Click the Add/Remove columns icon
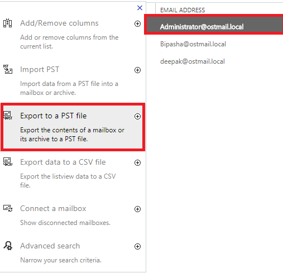 (x=8, y=23)
